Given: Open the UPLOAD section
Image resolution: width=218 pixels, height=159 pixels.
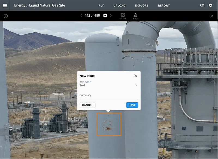Looking at the screenshot, I should [x=119, y=5].
